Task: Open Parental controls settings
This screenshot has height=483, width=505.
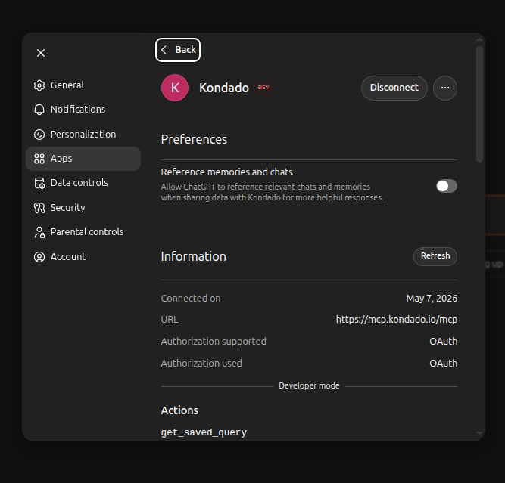Action: click(x=83, y=232)
